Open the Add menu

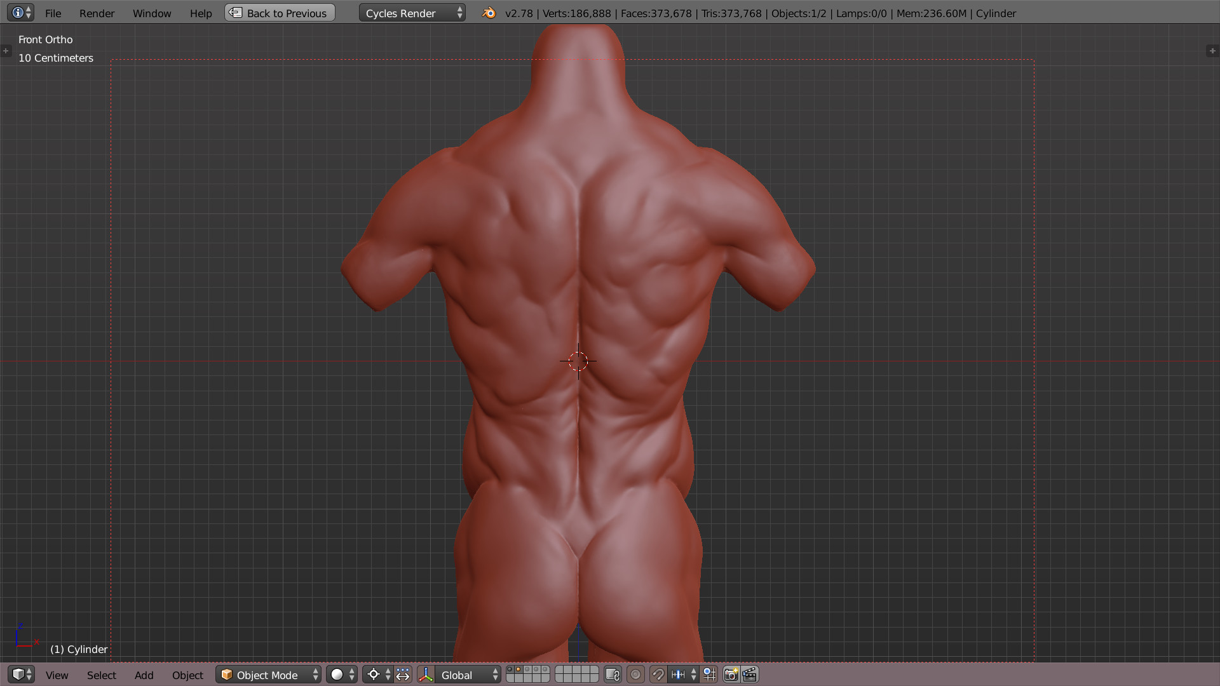point(144,675)
